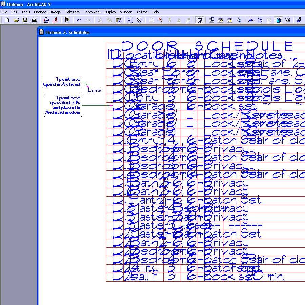Save the project with the floppy icon
Image resolution: width=305 pixels, height=305 pixels.
(x=25, y=20)
